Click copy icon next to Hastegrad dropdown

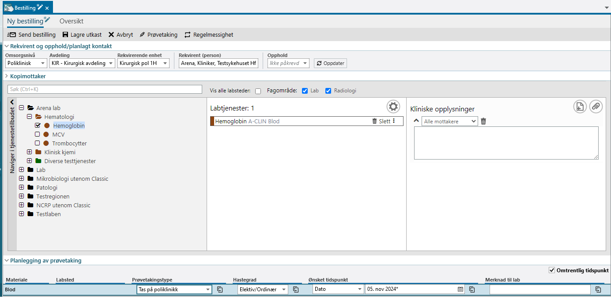coord(296,289)
